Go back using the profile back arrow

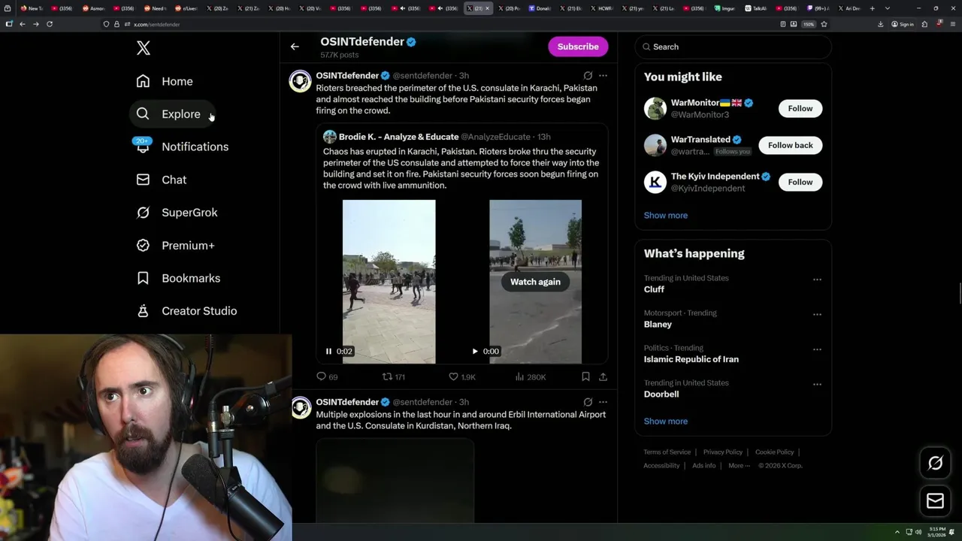tap(295, 47)
